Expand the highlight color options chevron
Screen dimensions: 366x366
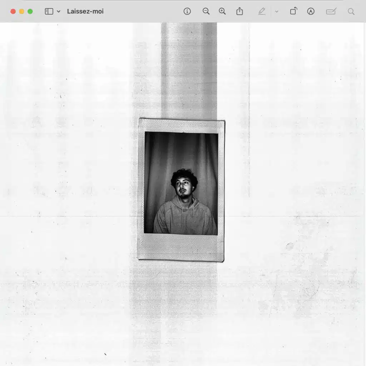pyautogui.click(x=276, y=11)
